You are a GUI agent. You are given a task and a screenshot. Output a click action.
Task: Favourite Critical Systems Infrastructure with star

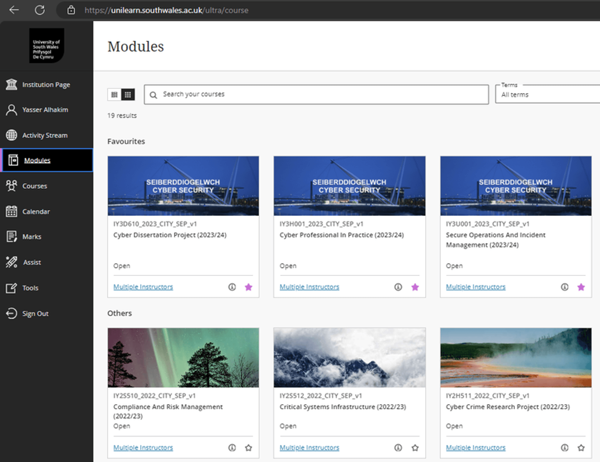[x=415, y=448]
